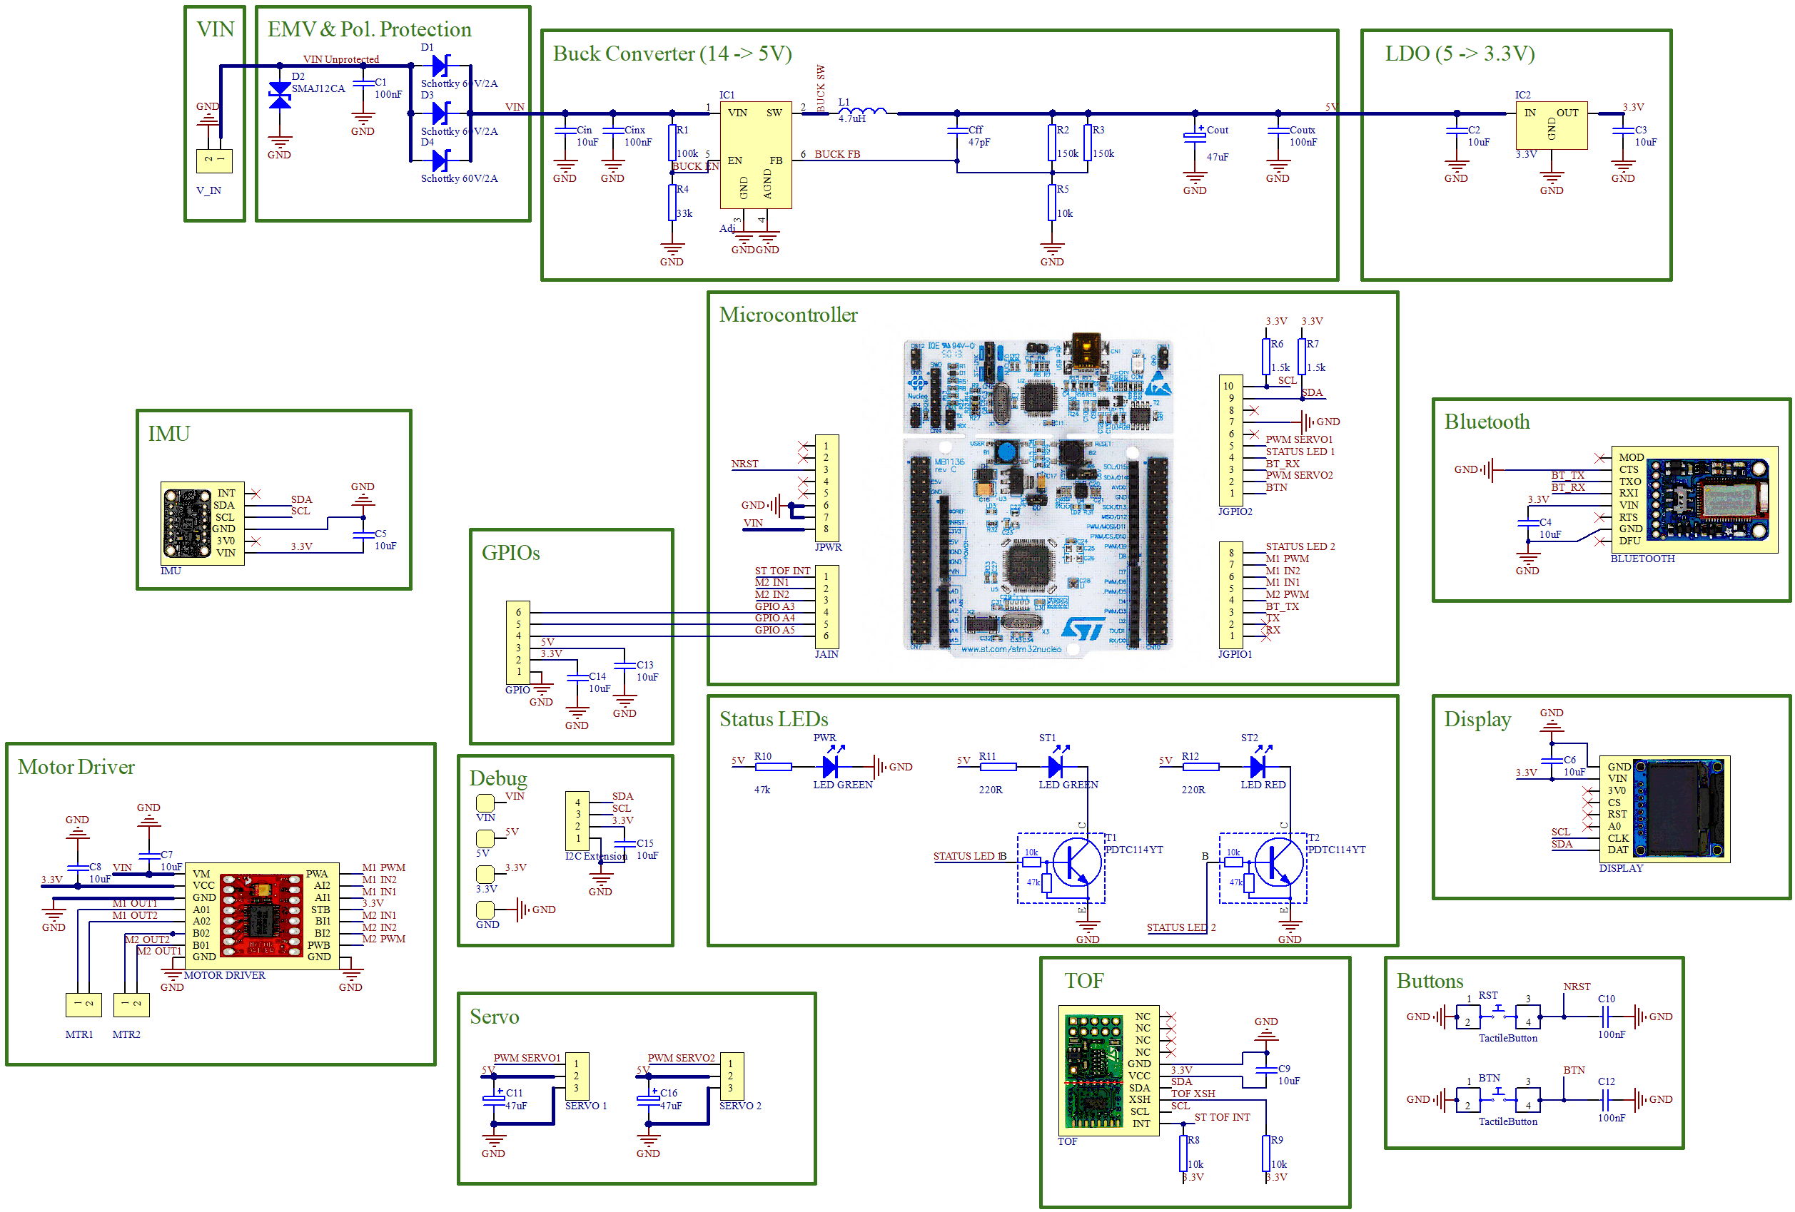The image size is (1795, 1212).
Task: Click the JGPIO1 eight-pin header
Action: coord(1230,594)
